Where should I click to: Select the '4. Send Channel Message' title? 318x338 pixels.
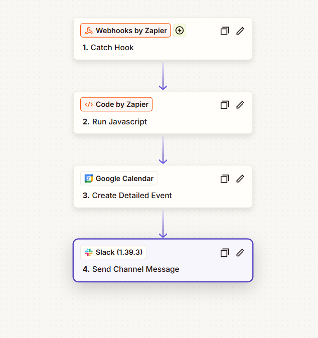point(131,269)
